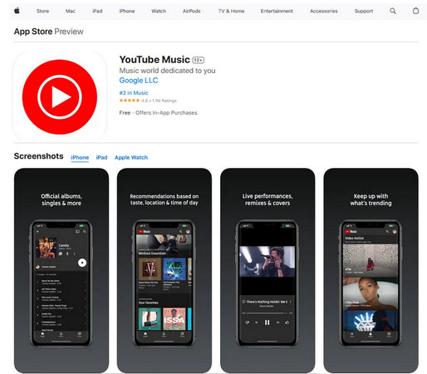Open the search magnifier icon

pos(393,11)
